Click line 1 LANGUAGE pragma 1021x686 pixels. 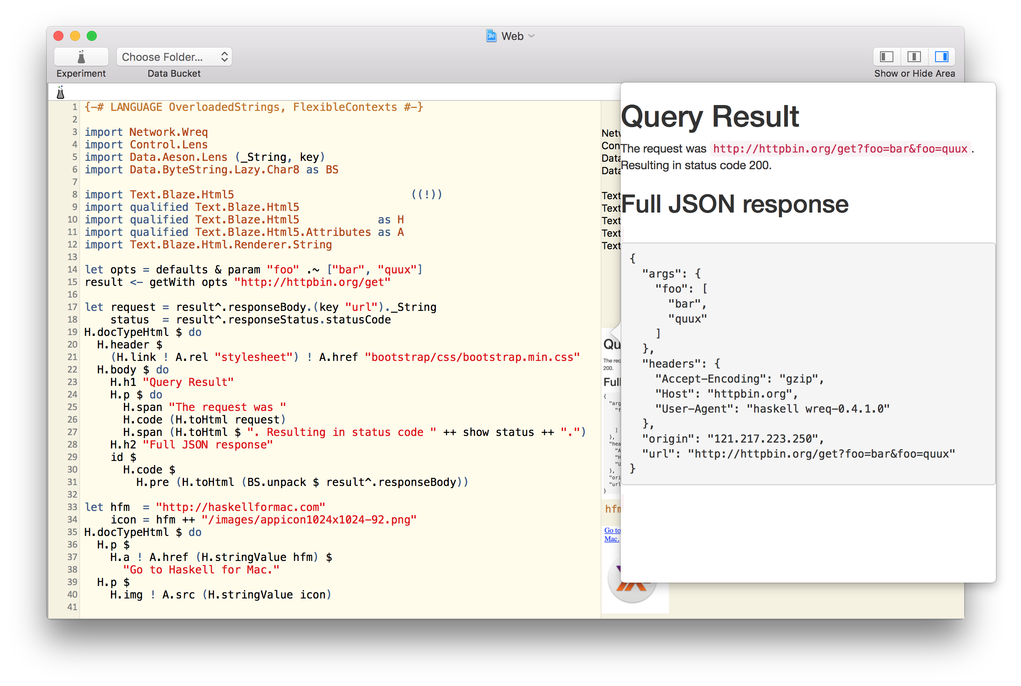pos(254,107)
